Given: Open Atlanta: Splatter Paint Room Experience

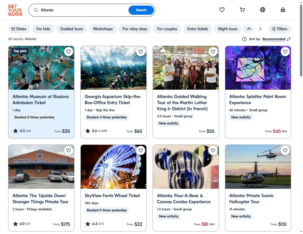Looking at the screenshot, I should click(257, 100).
